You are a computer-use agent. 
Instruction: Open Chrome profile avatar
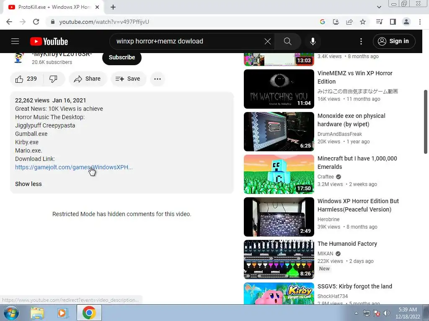point(406,22)
